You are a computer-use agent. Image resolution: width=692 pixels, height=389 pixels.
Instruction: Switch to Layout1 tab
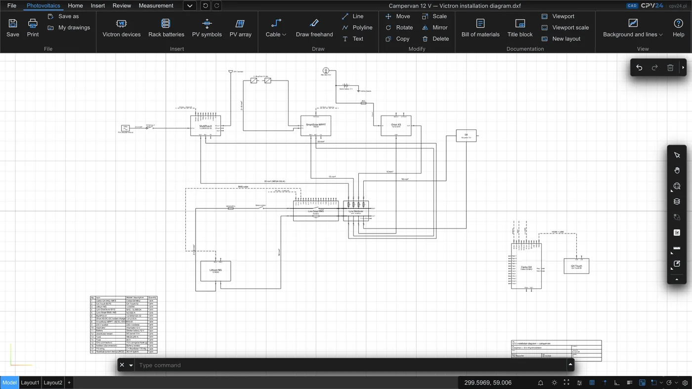coord(30,383)
